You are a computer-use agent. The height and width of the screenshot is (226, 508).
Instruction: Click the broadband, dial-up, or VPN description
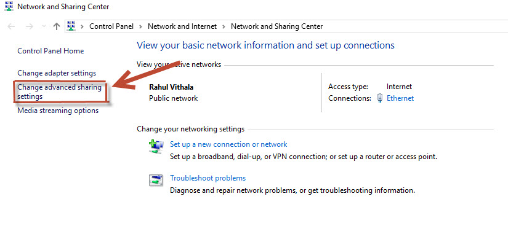304,157
